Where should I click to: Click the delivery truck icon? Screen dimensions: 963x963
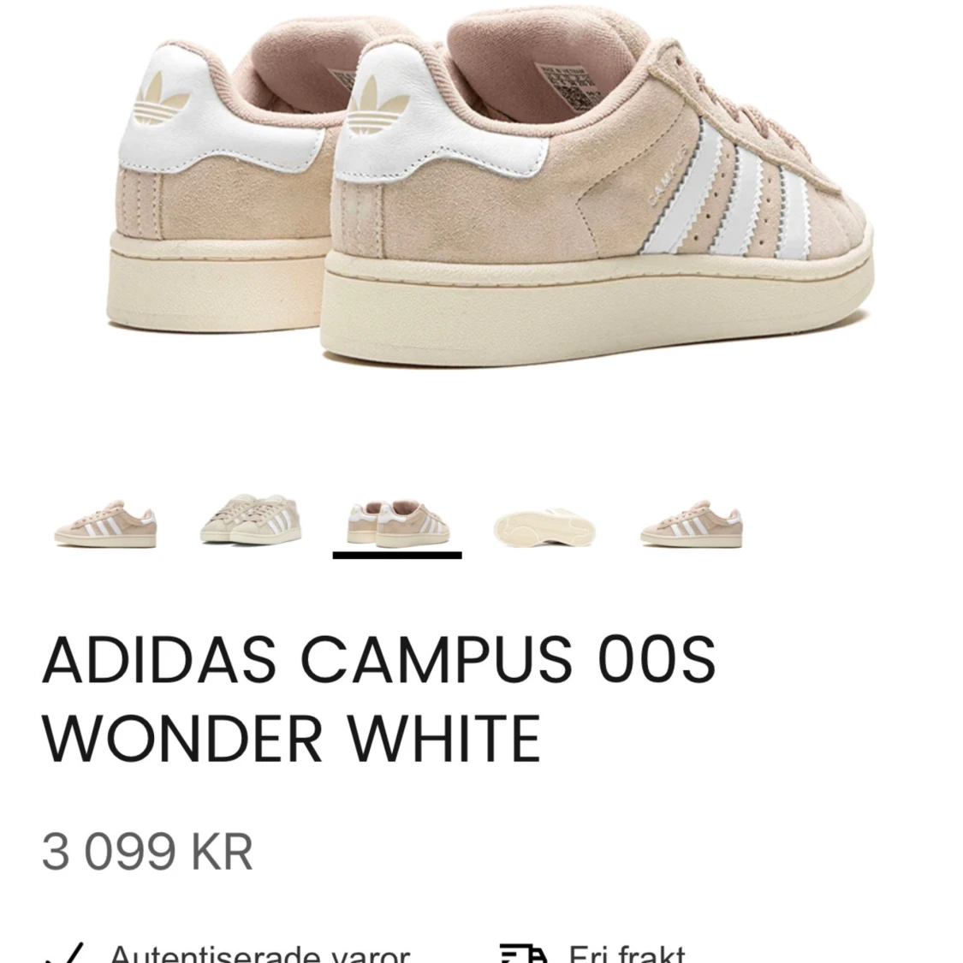tap(523, 954)
